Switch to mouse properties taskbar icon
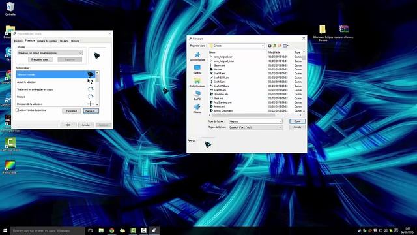The width and height of the screenshot is (417, 235). (154, 230)
